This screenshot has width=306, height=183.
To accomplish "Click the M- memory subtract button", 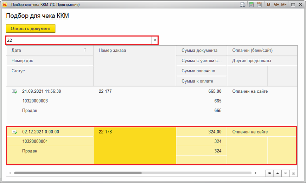I will tap(283, 5).
